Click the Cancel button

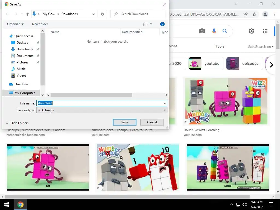pos(152,122)
